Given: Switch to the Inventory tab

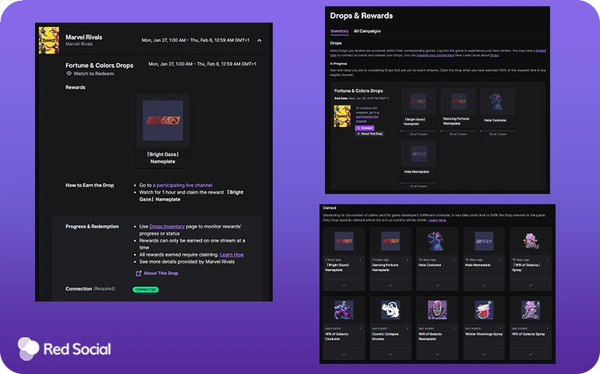Looking at the screenshot, I should (x=340, y=31).
